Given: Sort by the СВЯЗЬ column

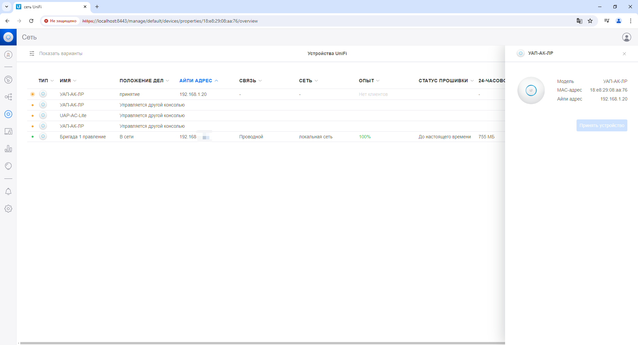Looking at the screenshot, I should click(x=251, y=81).
